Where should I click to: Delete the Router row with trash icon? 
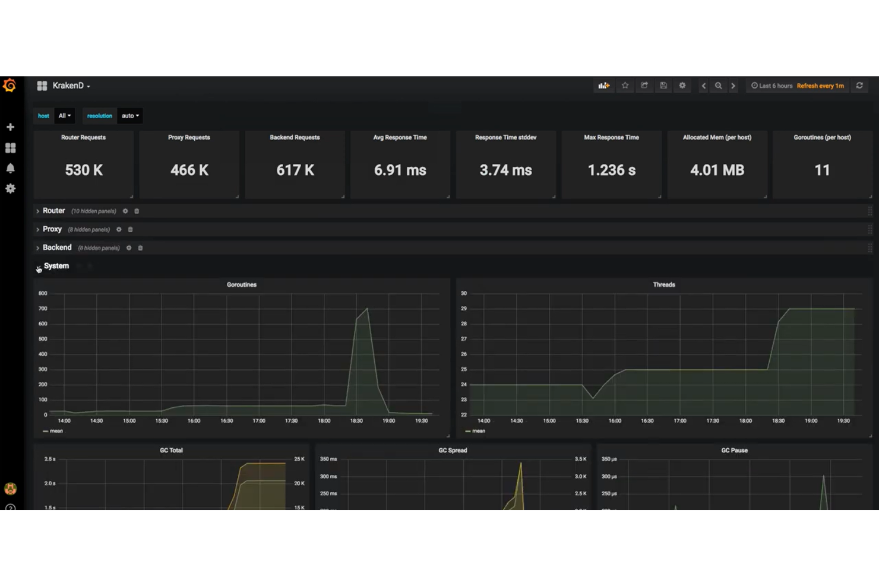[x=137, y=211]
